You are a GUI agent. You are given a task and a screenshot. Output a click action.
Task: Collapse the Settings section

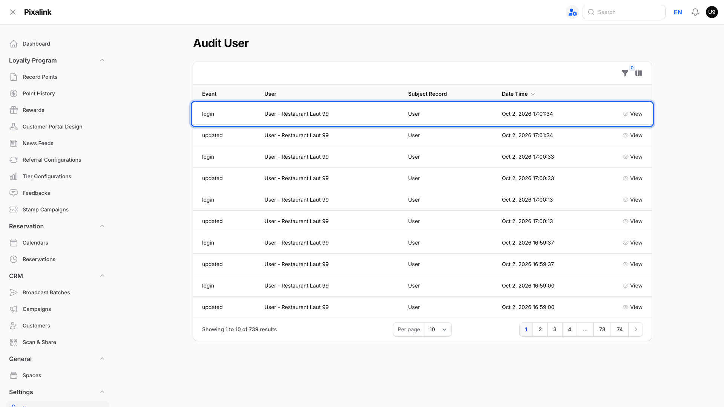[x=102, y=392]
